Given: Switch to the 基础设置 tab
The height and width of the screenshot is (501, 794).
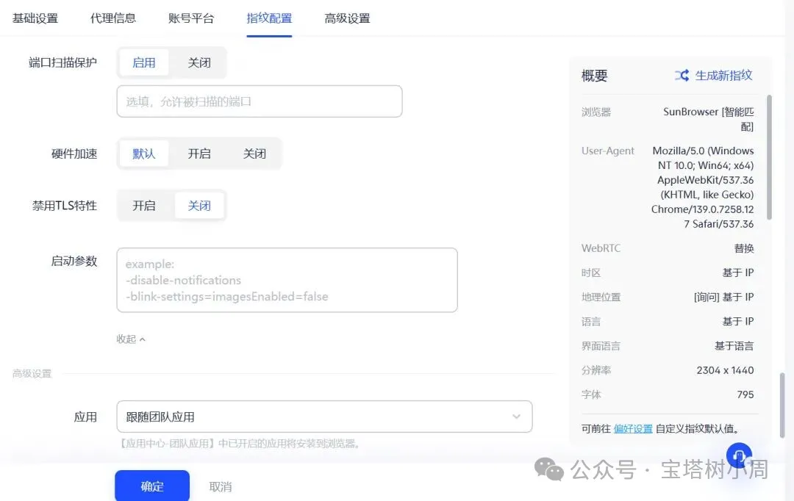Looking at the screenshot, I should 35,18.
